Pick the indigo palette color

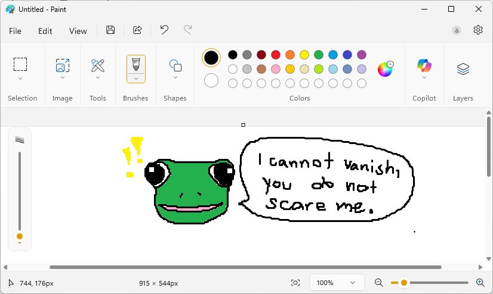[347, 55]
